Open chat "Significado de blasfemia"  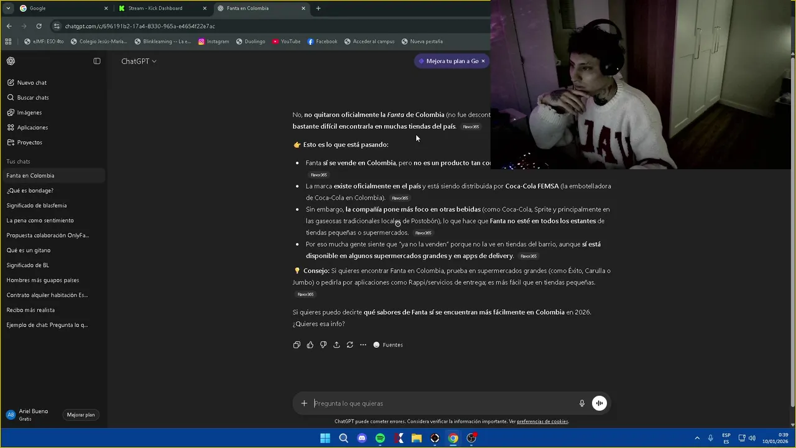[x=53, y=205]
